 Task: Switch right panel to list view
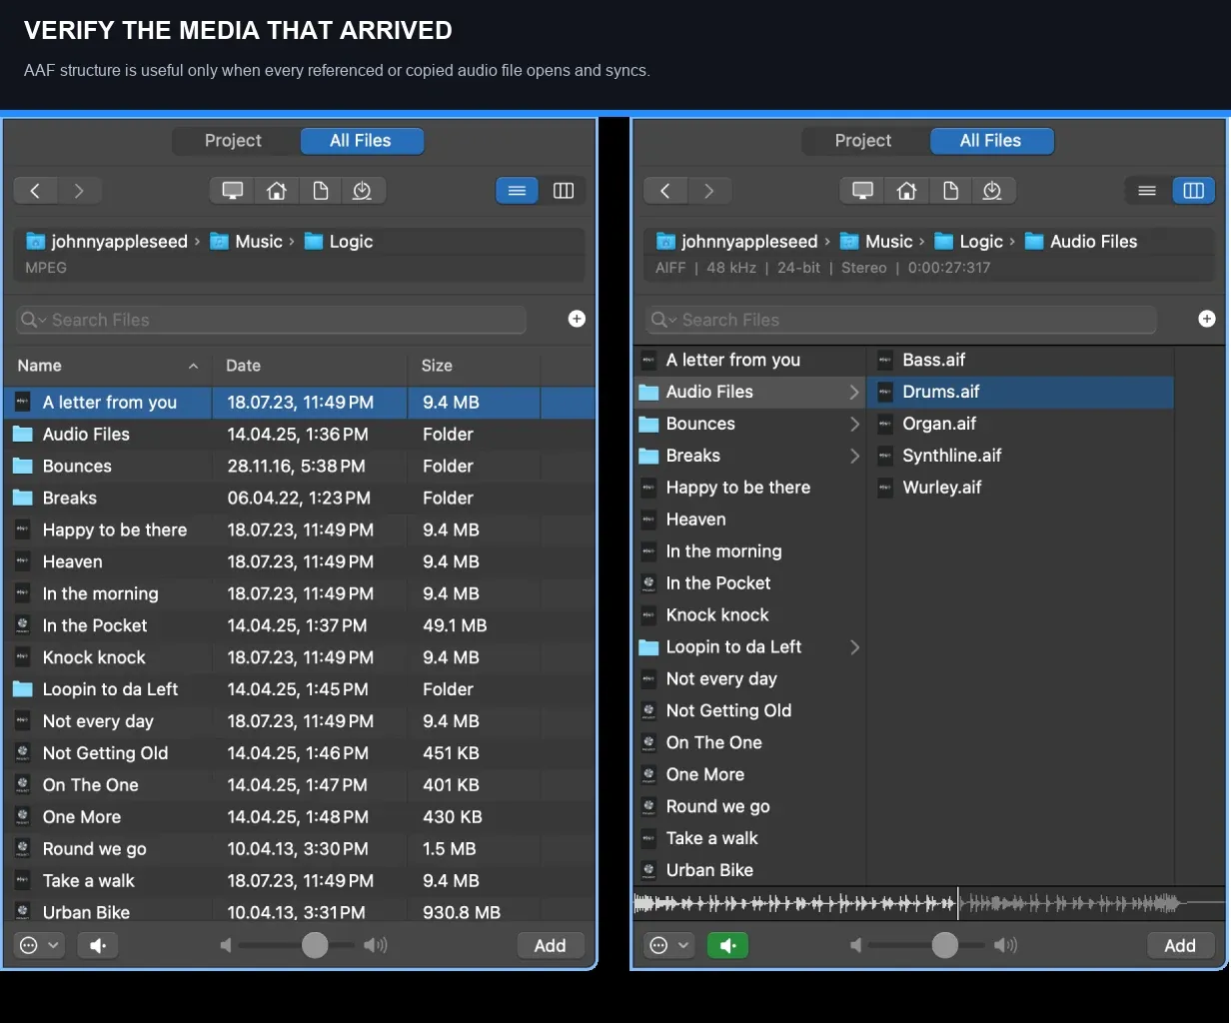(x=1147, y=191)
